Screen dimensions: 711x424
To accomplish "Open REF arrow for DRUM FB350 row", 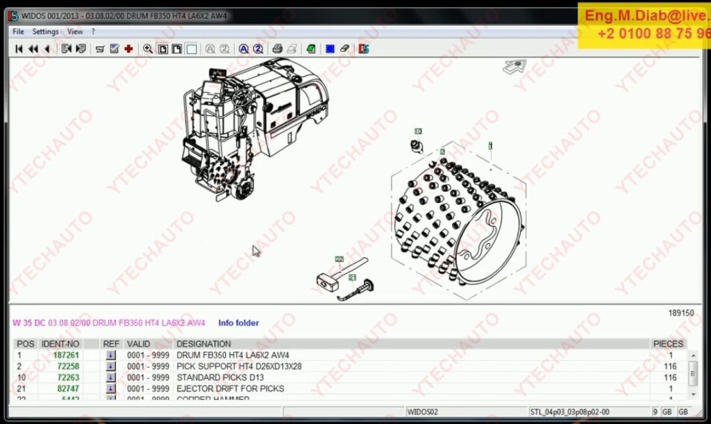I will point(110,355).
